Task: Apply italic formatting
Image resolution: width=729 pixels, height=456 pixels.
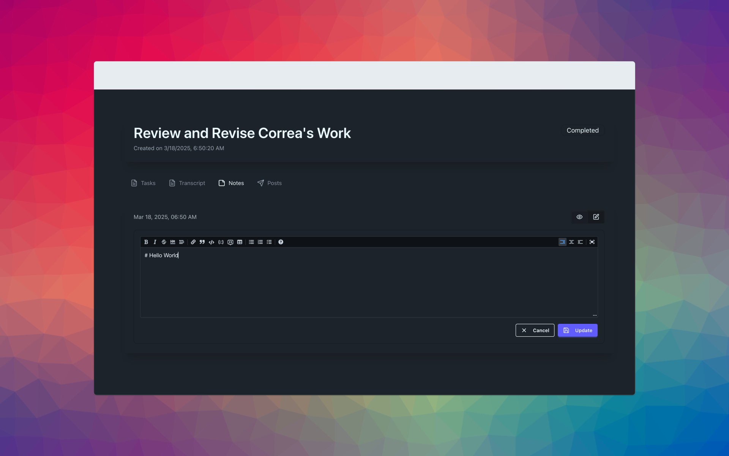Action: coord(155,242)
